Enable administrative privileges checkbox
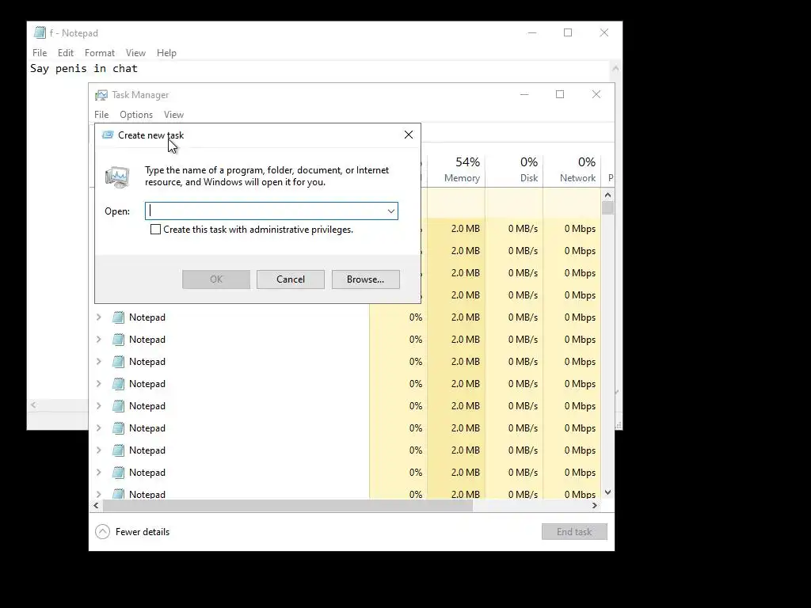The image size is (811, 608). [x=155, y=230]
